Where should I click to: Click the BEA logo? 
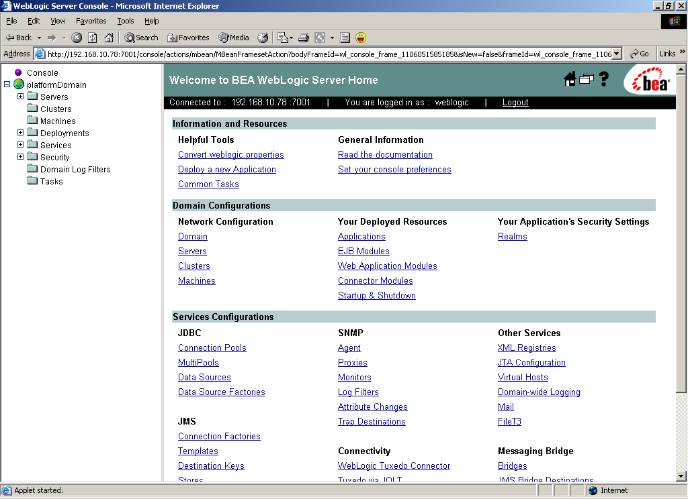[650, 80]
